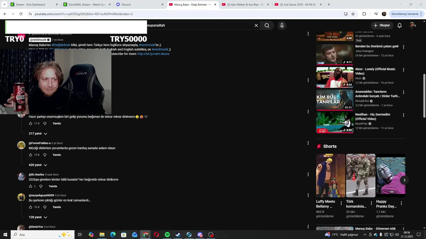The image size is (426, 239).
Task: Open Windows notification center icon
Action: (419, 235)
